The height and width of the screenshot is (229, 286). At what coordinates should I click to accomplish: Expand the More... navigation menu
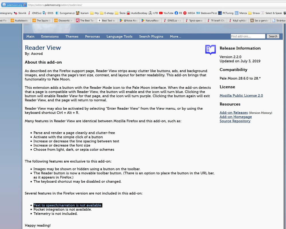pos(175,36)
